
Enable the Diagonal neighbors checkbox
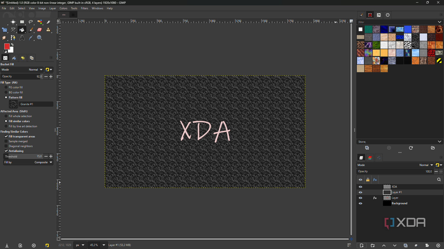tap(6, 146)
